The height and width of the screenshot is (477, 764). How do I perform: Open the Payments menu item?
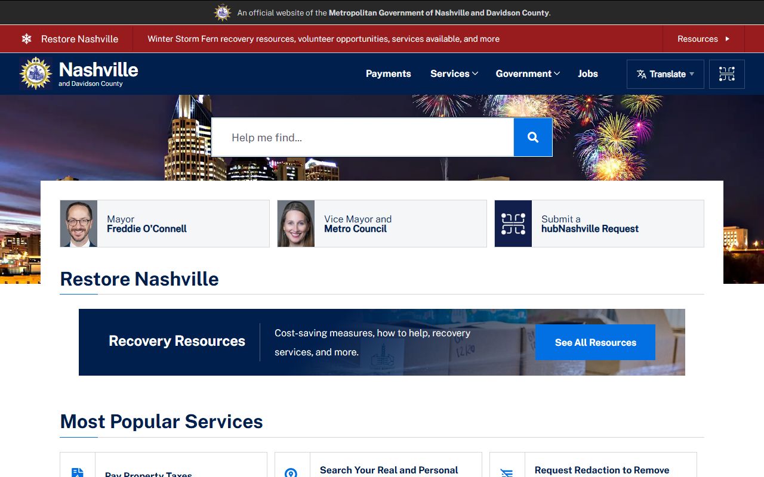[389, 74]
